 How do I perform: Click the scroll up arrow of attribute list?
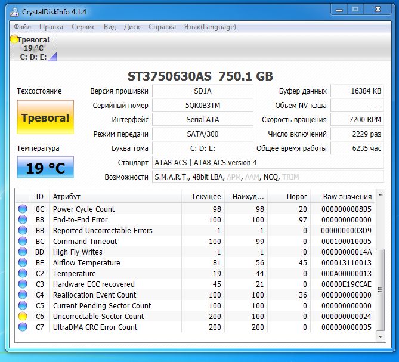click(381, 194)
